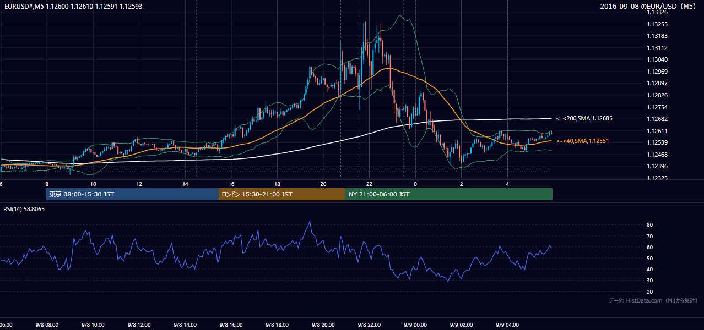Click the 9/9 02:00 bottom time label

[x=462, y=324]
